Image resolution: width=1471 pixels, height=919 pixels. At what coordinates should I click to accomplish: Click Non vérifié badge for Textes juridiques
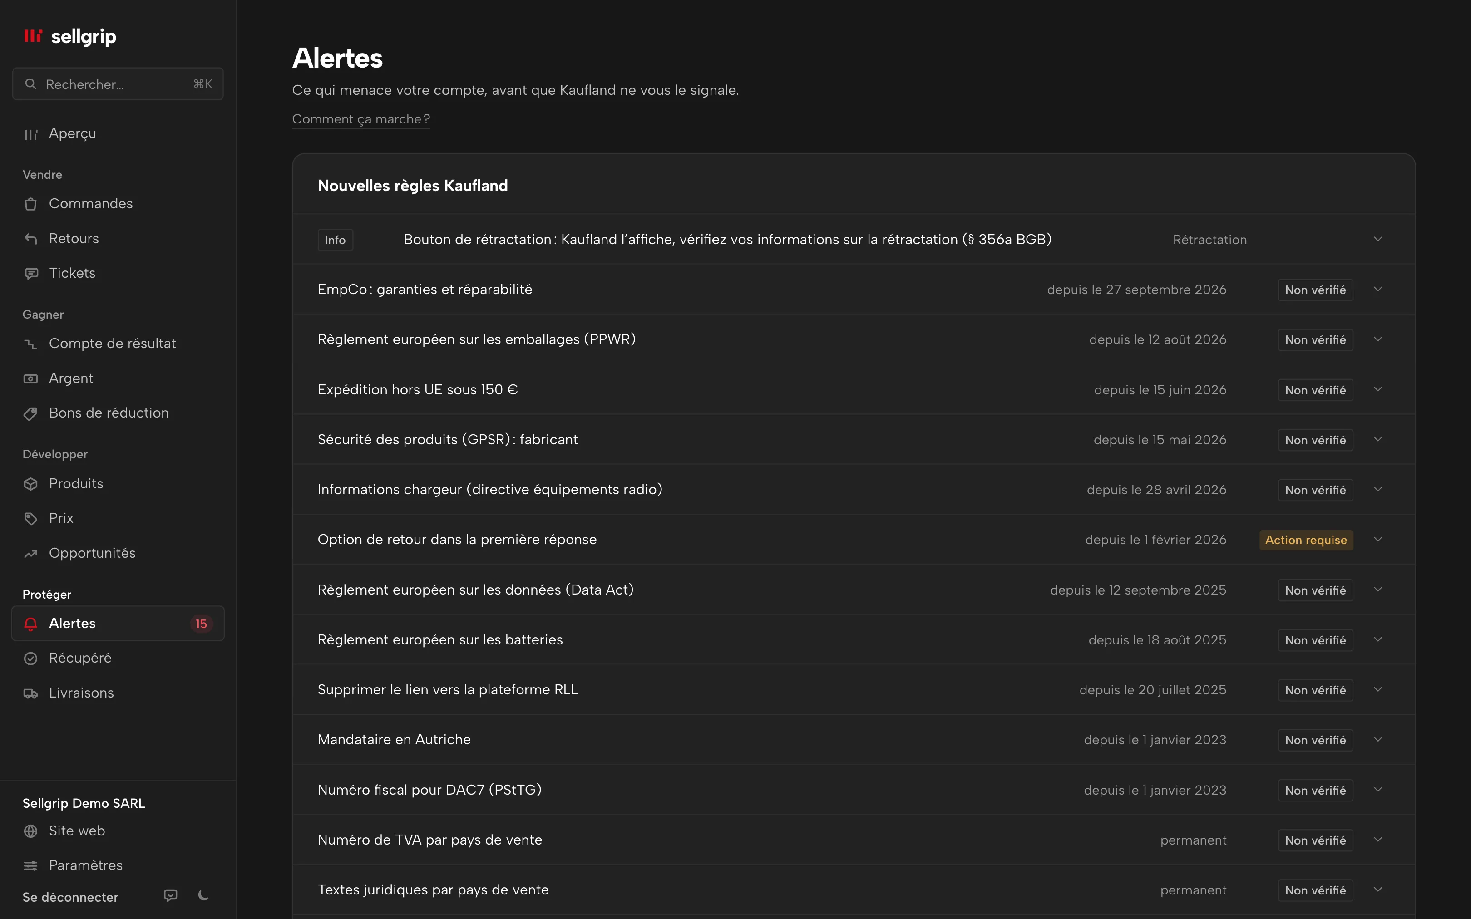pos(1315,890)
